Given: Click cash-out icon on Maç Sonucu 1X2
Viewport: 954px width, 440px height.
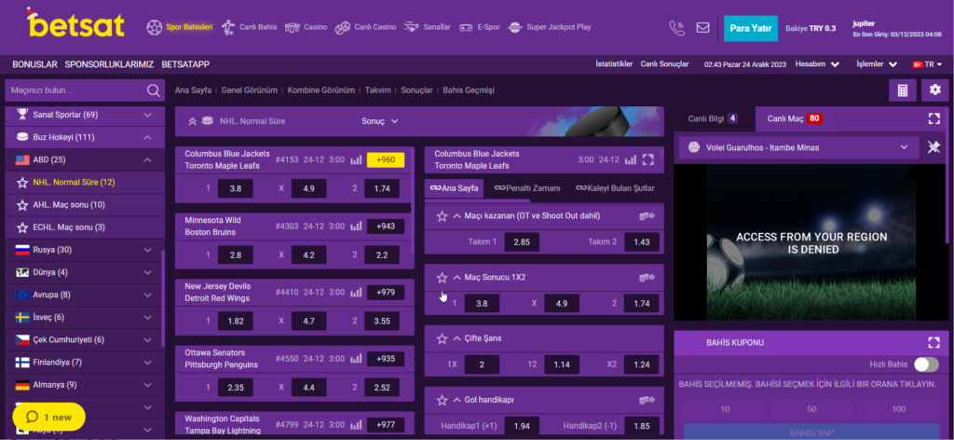Looking at the screenshot, I should [647, 278].
